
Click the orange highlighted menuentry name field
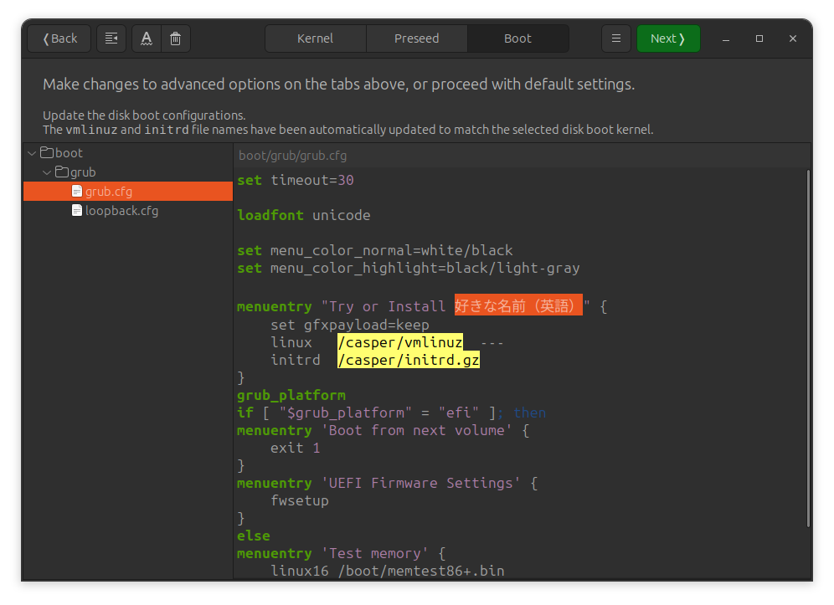click(517, 305)
